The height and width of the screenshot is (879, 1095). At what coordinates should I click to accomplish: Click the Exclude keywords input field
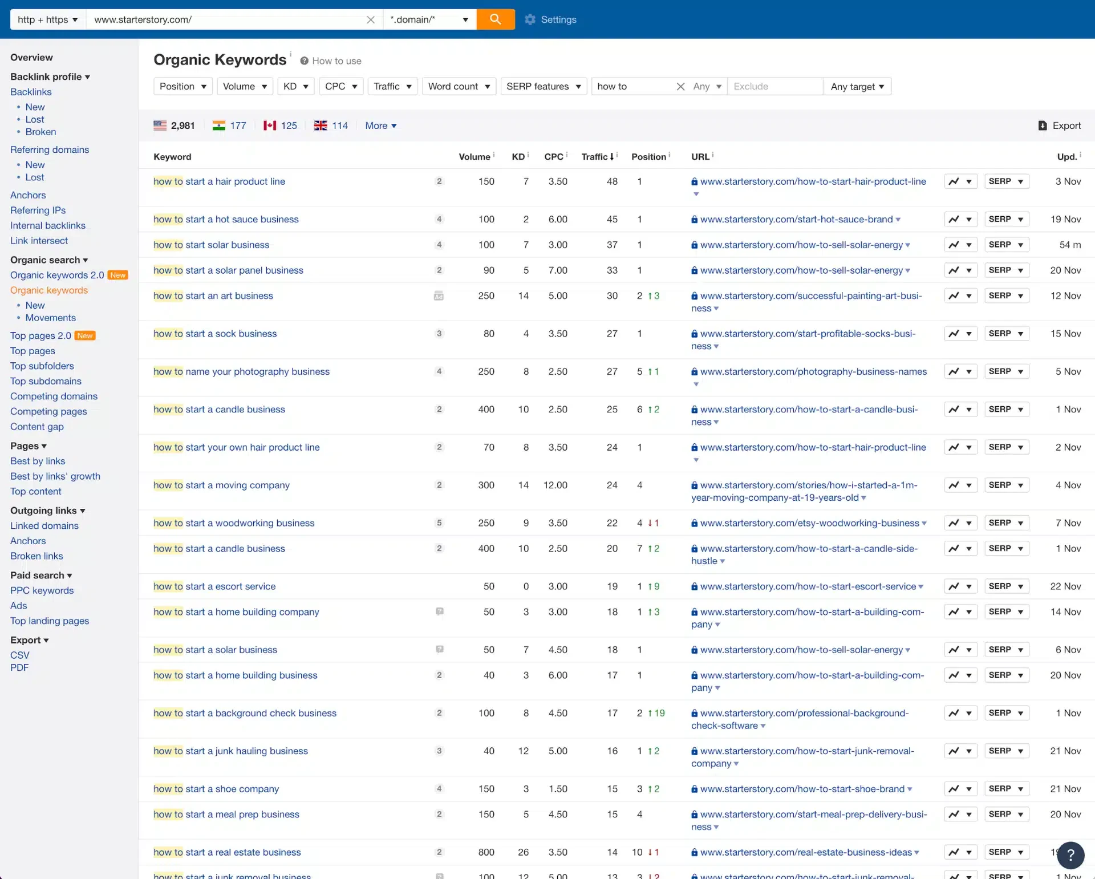click(x=774, y=87)
